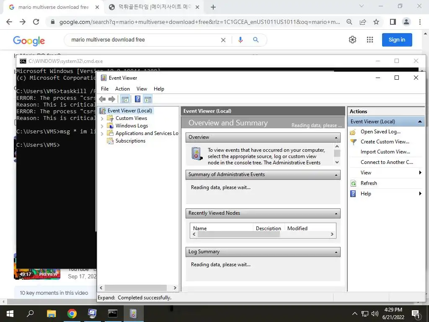
Task: Open the Action menu in Event Viewer
Action: tap(122, 89)
